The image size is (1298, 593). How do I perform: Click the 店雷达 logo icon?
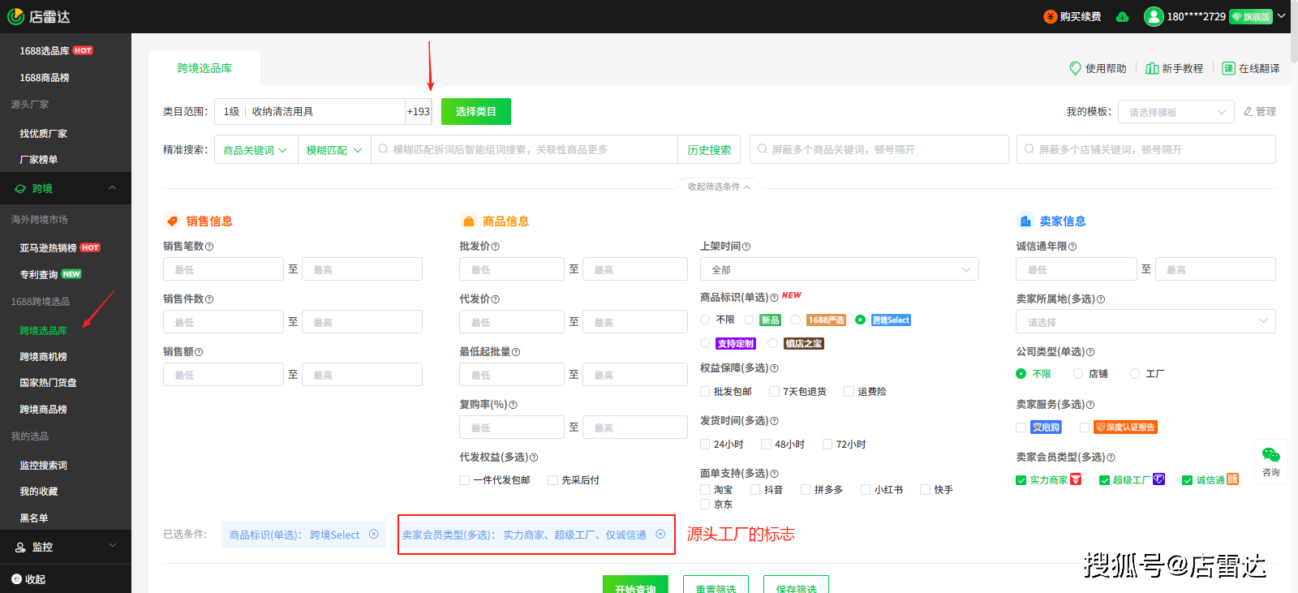tap(15, 16)
